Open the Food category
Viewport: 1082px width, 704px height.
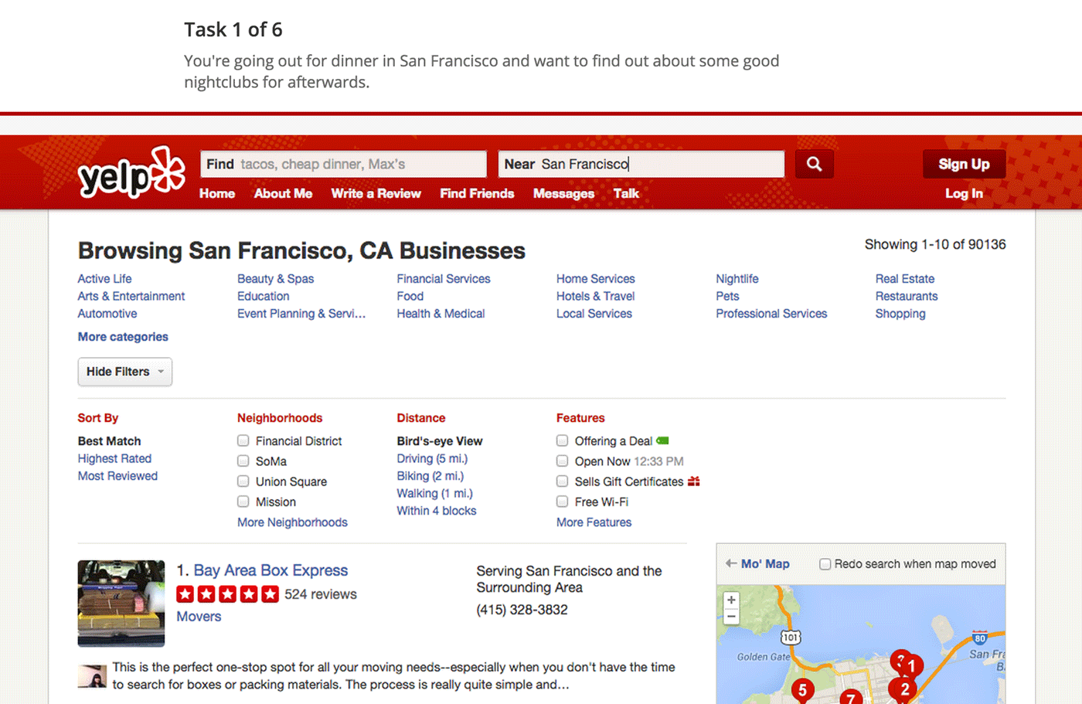(x=410, y=296)
